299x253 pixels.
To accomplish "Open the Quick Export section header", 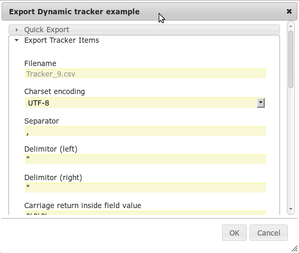I will 144,30.
